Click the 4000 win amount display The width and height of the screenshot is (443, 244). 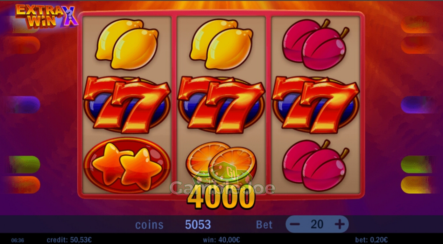(221, 199)
